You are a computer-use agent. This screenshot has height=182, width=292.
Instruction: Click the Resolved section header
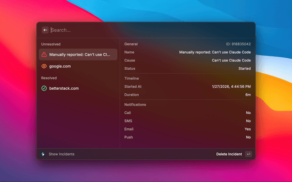(x=48, y=78)
